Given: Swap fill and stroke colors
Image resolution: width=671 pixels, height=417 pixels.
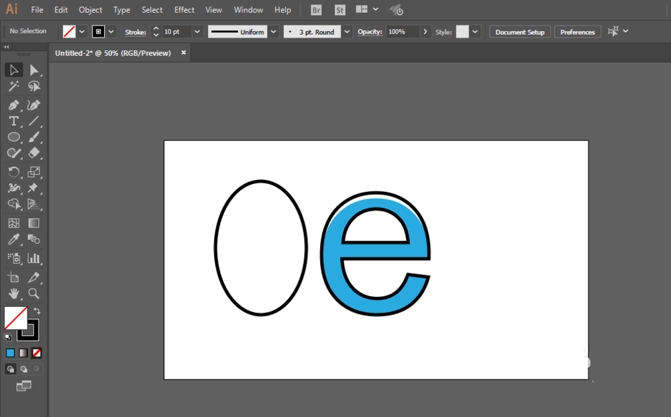Looking at the screenshot, I should [37, 311].
